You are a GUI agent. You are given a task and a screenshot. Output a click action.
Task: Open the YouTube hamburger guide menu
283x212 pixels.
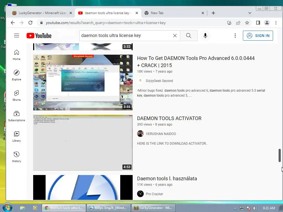(x=17, y=36)
